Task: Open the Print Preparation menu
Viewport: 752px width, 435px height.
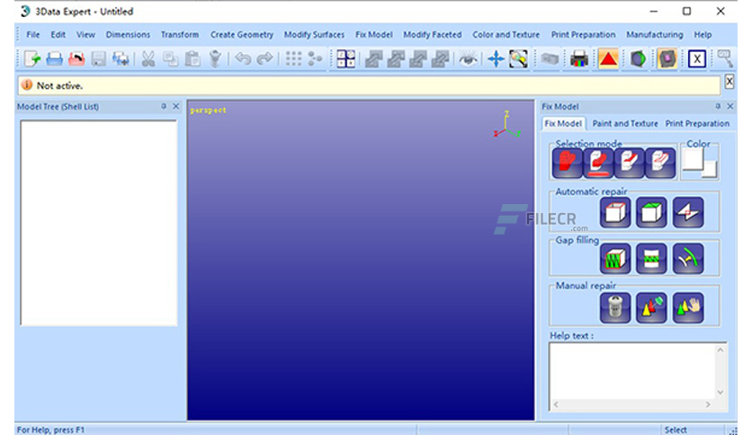Action: pyautogui.click(x=583, y=34)
